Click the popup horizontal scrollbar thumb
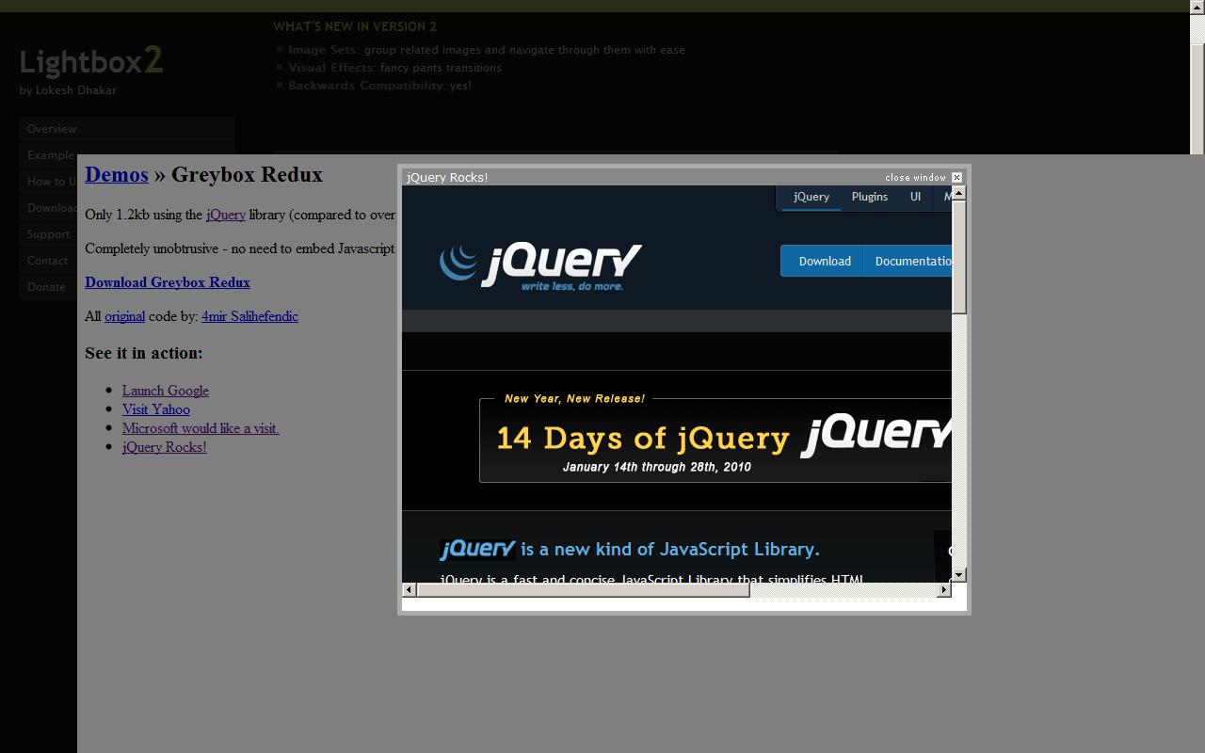The width and height of the screenshot is (1205, 753). click(x=583, y=589)
